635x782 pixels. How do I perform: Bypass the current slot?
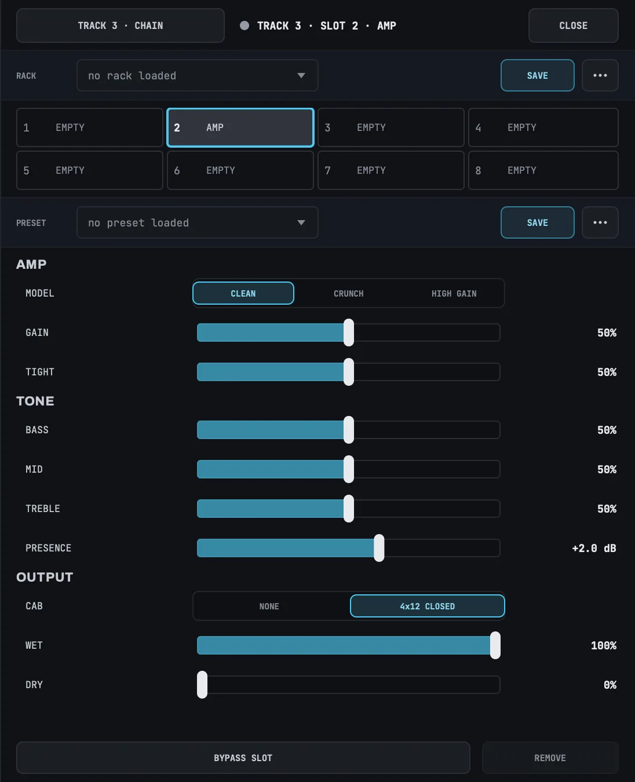[243, 758]
